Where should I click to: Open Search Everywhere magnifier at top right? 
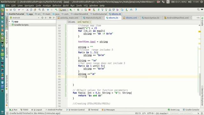(198, 10)
